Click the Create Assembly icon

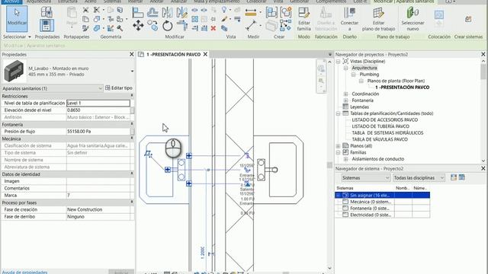click(271, 13)
